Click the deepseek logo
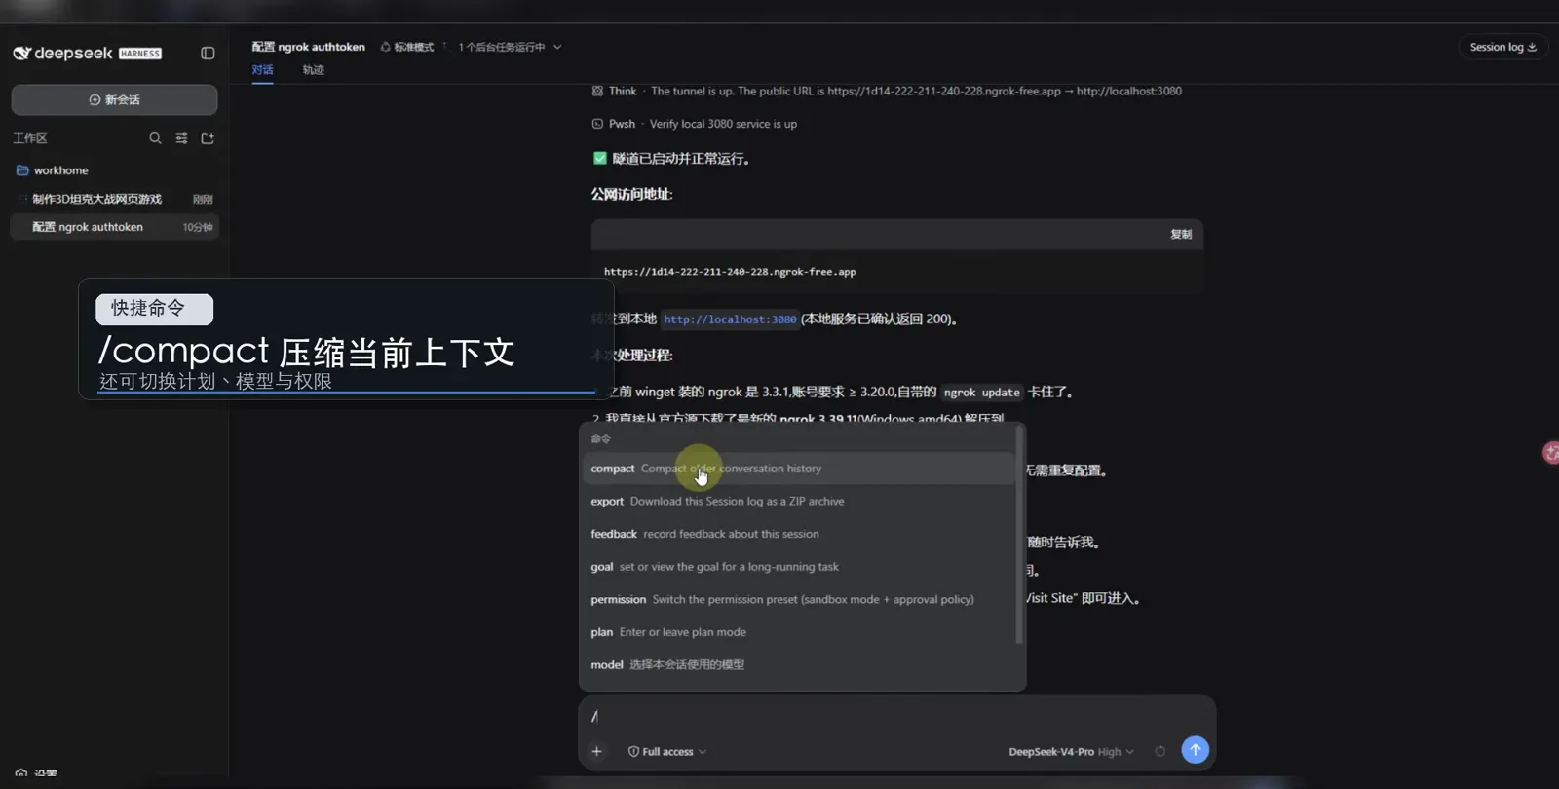This screenshot has height=789, width=1559. (87, 53)
